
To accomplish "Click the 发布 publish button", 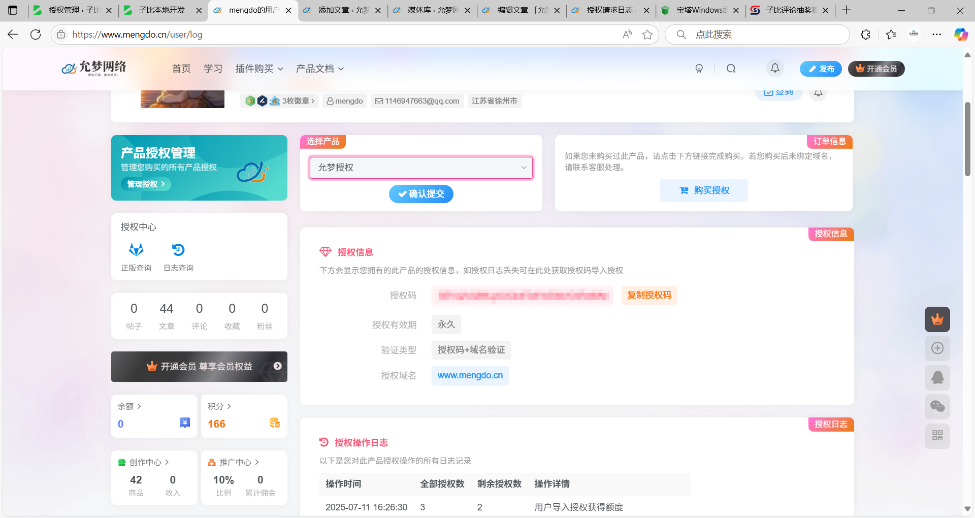I will pos(821,69).
